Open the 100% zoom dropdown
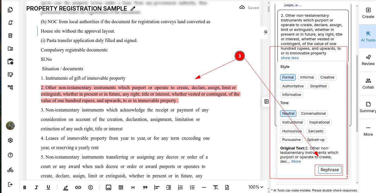This screenshot has width=376, height=193. coord(256,187)
